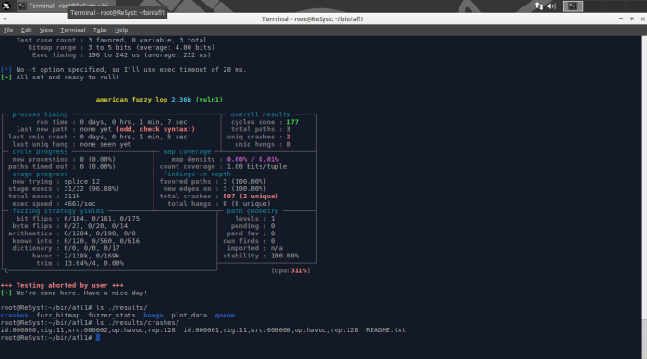Viewport: 647px width, 359px height.
Task: Click the 'process timing' section header
Action: [x=40, y=114]
